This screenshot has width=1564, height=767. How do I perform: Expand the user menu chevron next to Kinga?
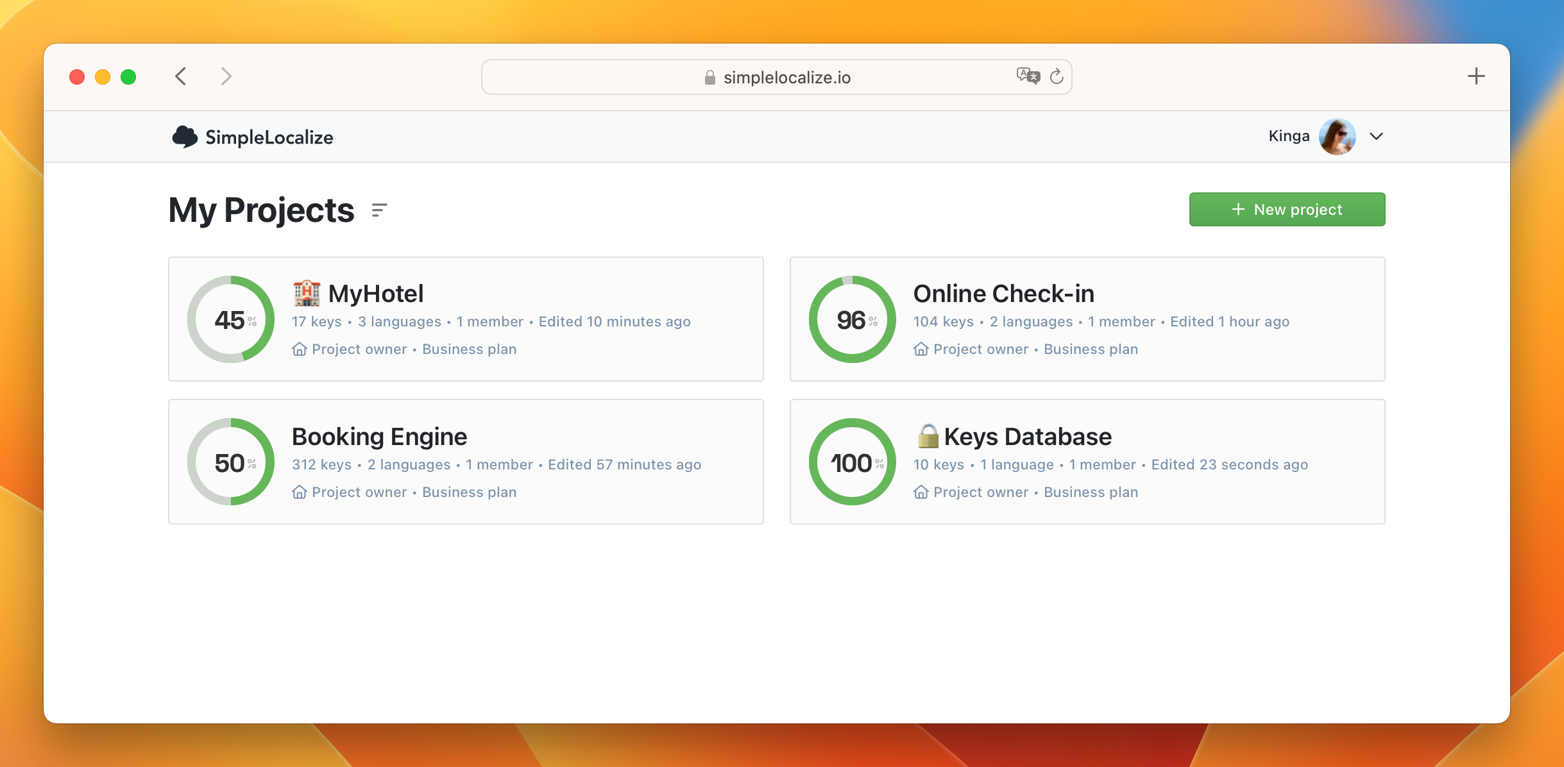click(1376, 136)
